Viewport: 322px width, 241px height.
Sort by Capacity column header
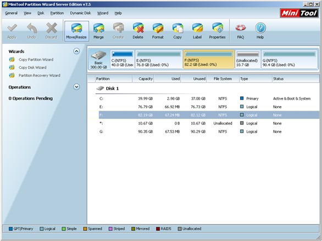coord(143,79)
